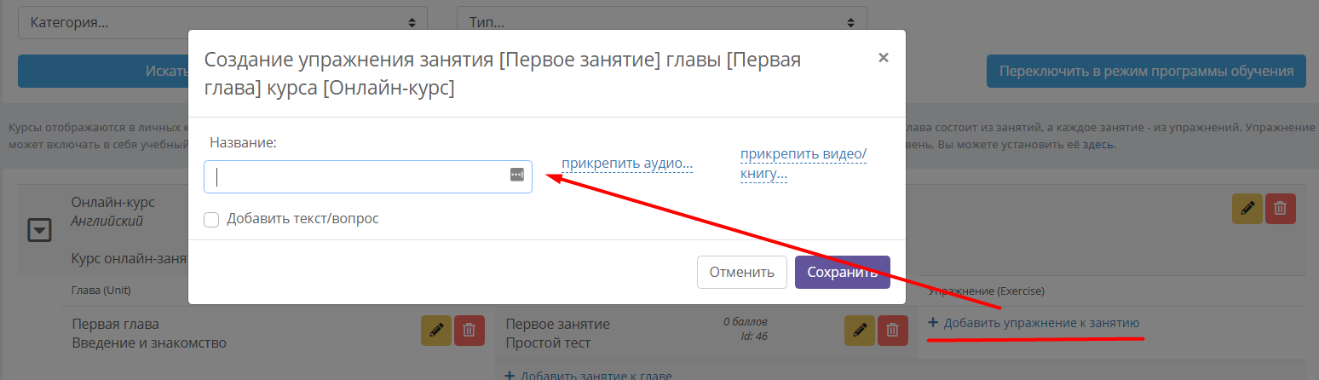The image size is (1319, 380).
Task: Select the Первая глава text
Action: tap(115, 324)
